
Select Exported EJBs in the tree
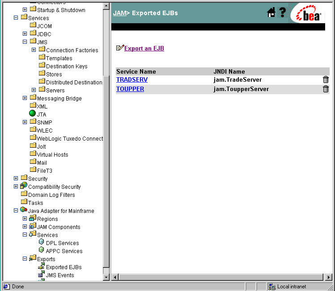[64, 267]
